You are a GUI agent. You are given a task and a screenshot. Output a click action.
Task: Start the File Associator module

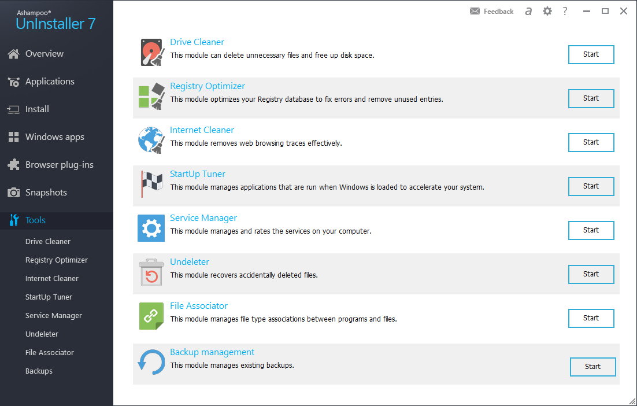(x=591, y=318)
